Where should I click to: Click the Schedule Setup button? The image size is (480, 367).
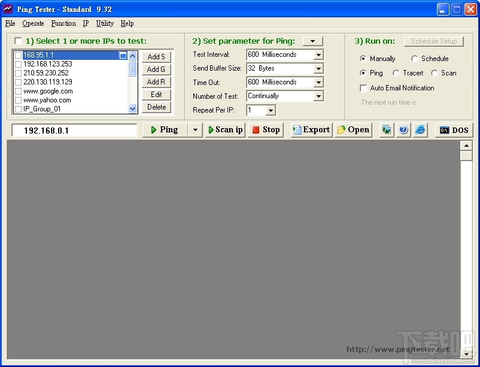pos(434,41)
